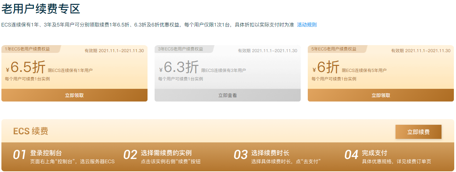The image size is (456, 172).
Task: Click the 选择需续费的实例 step title
Action: [166, 153]
